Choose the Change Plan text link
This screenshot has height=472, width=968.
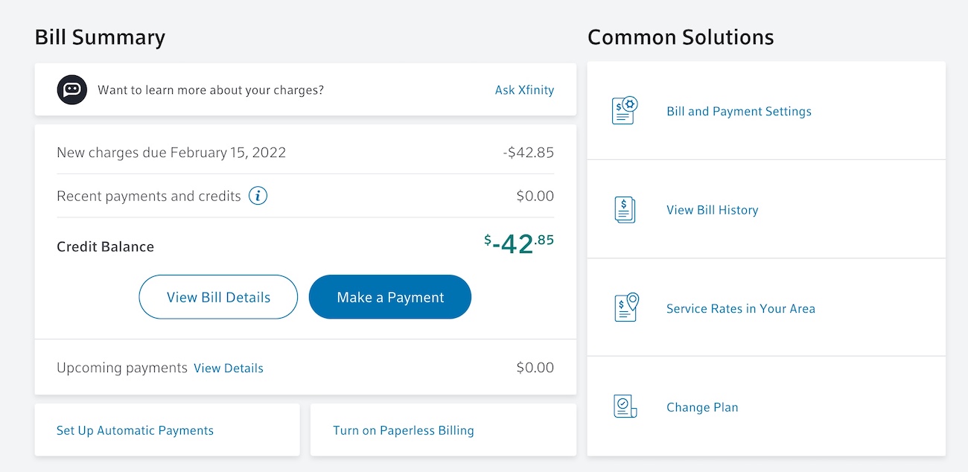coord(702,407)
